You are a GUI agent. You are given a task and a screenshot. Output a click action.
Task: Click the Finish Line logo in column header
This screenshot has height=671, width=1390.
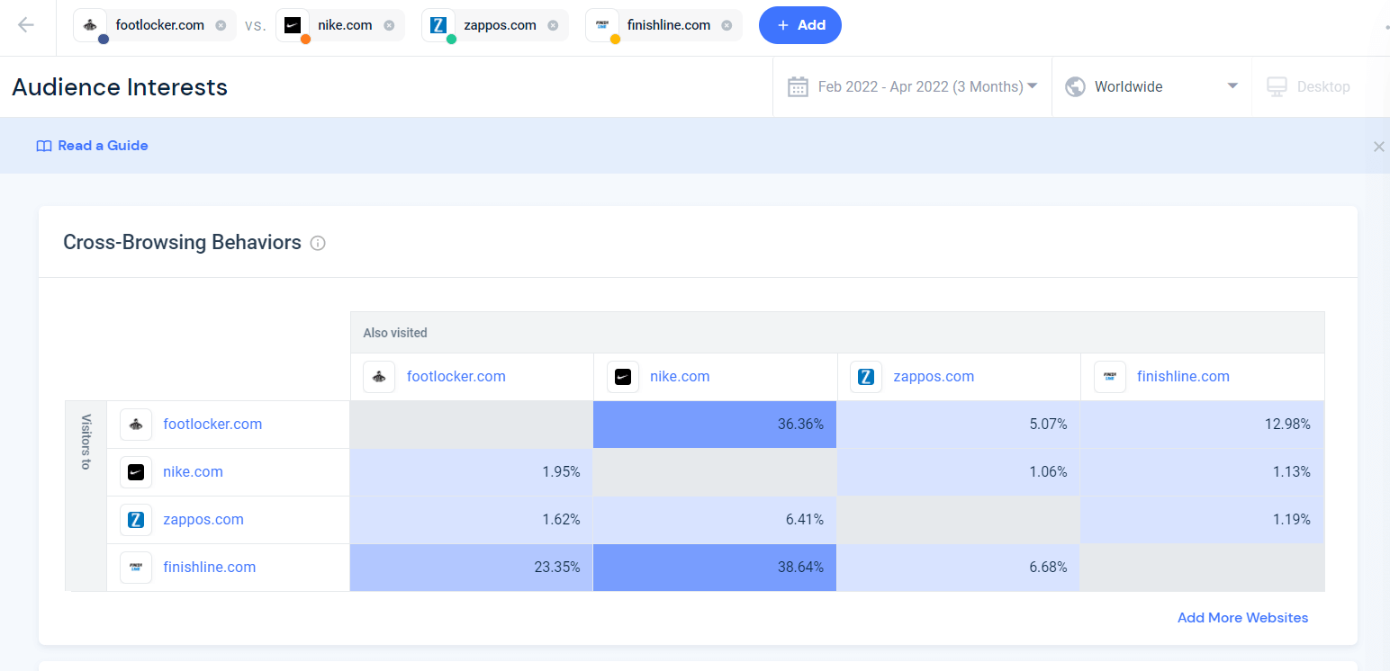pos(1110,377)
